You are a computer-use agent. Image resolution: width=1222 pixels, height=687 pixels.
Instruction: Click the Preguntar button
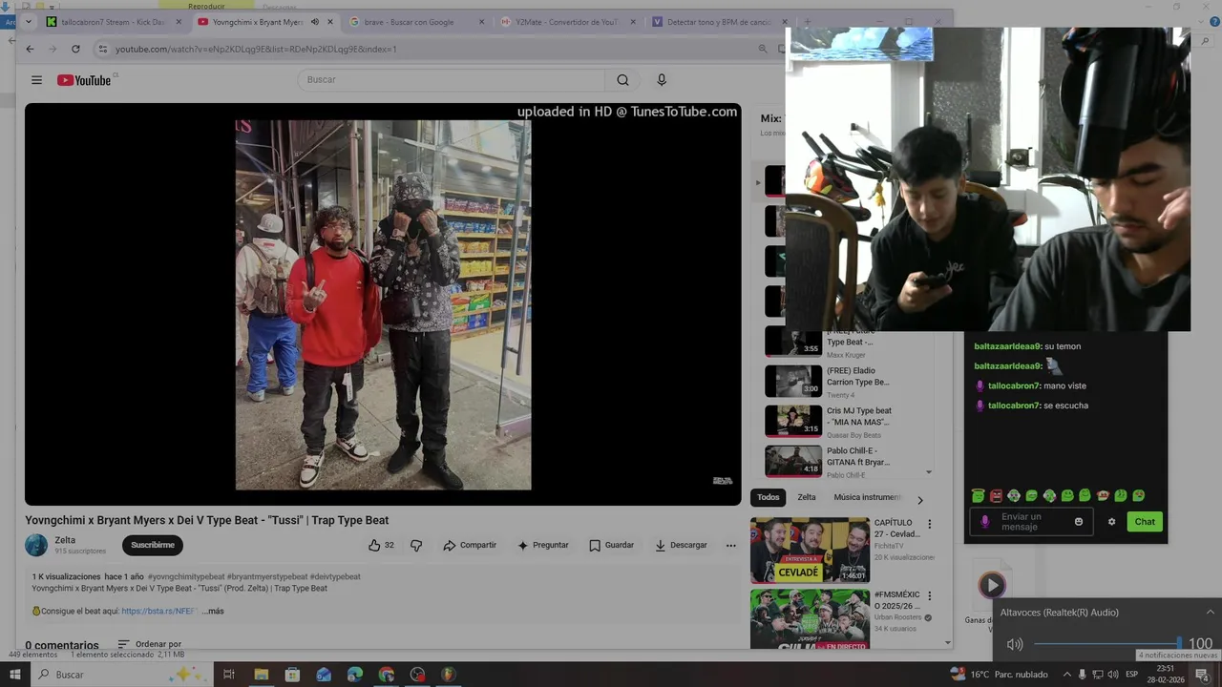542,545
